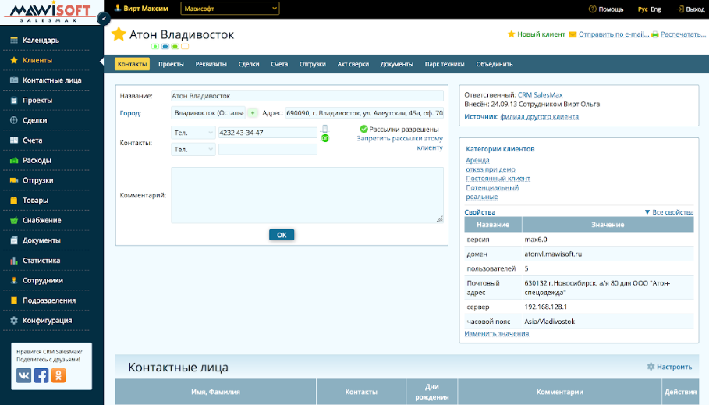
Task: Click the gear icon beside Настроить
Action: pyautogui.click(x=651, y=367)
